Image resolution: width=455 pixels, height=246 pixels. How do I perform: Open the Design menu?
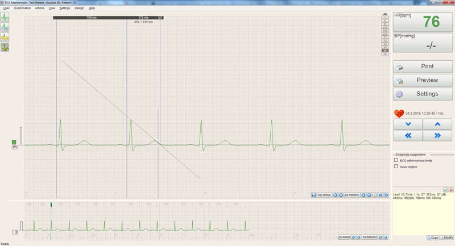(79, 9)
